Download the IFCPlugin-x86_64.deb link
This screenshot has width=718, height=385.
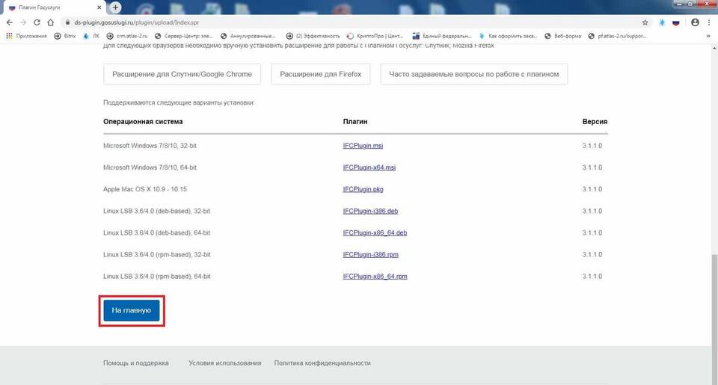click(375, 233)
